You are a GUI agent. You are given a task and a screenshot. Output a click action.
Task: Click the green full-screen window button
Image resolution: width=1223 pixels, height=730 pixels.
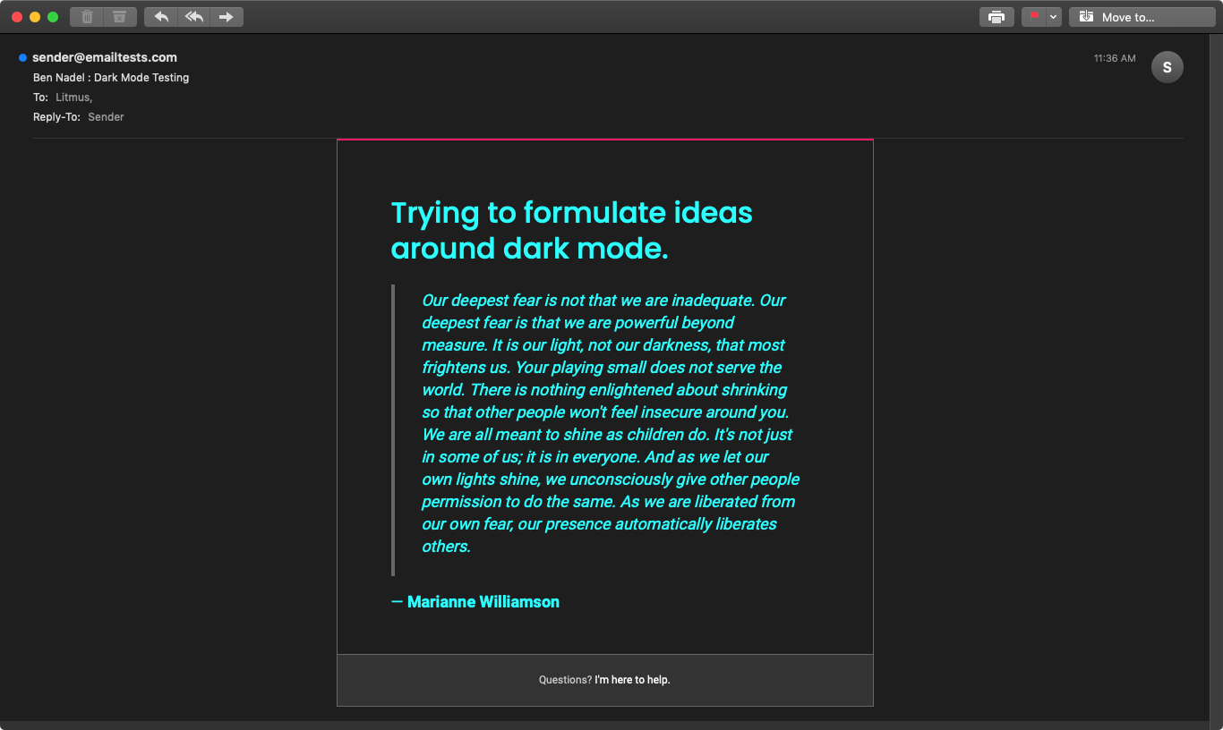coord(53,17)
